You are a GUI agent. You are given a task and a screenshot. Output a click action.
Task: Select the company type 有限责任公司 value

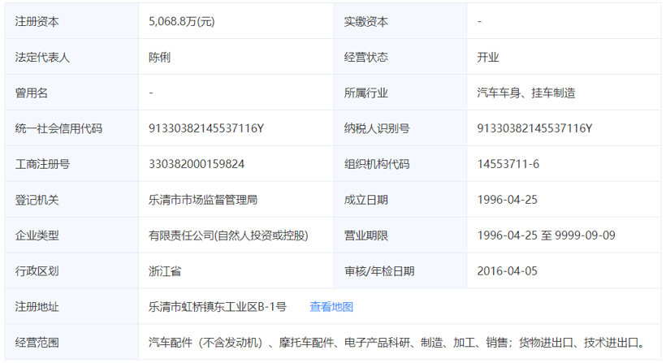[229, 236]
